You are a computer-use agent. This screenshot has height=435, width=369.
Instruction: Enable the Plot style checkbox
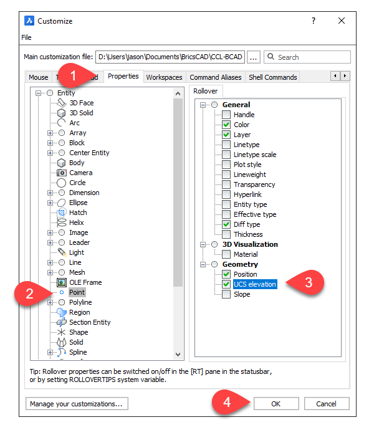pos(226,165)
